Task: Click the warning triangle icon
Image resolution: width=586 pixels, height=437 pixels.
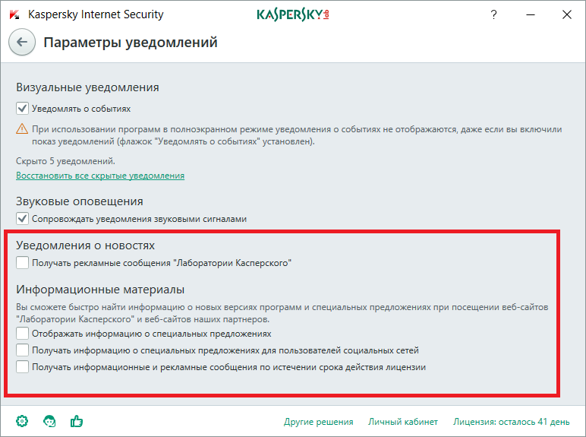Action: coord(22,128)
